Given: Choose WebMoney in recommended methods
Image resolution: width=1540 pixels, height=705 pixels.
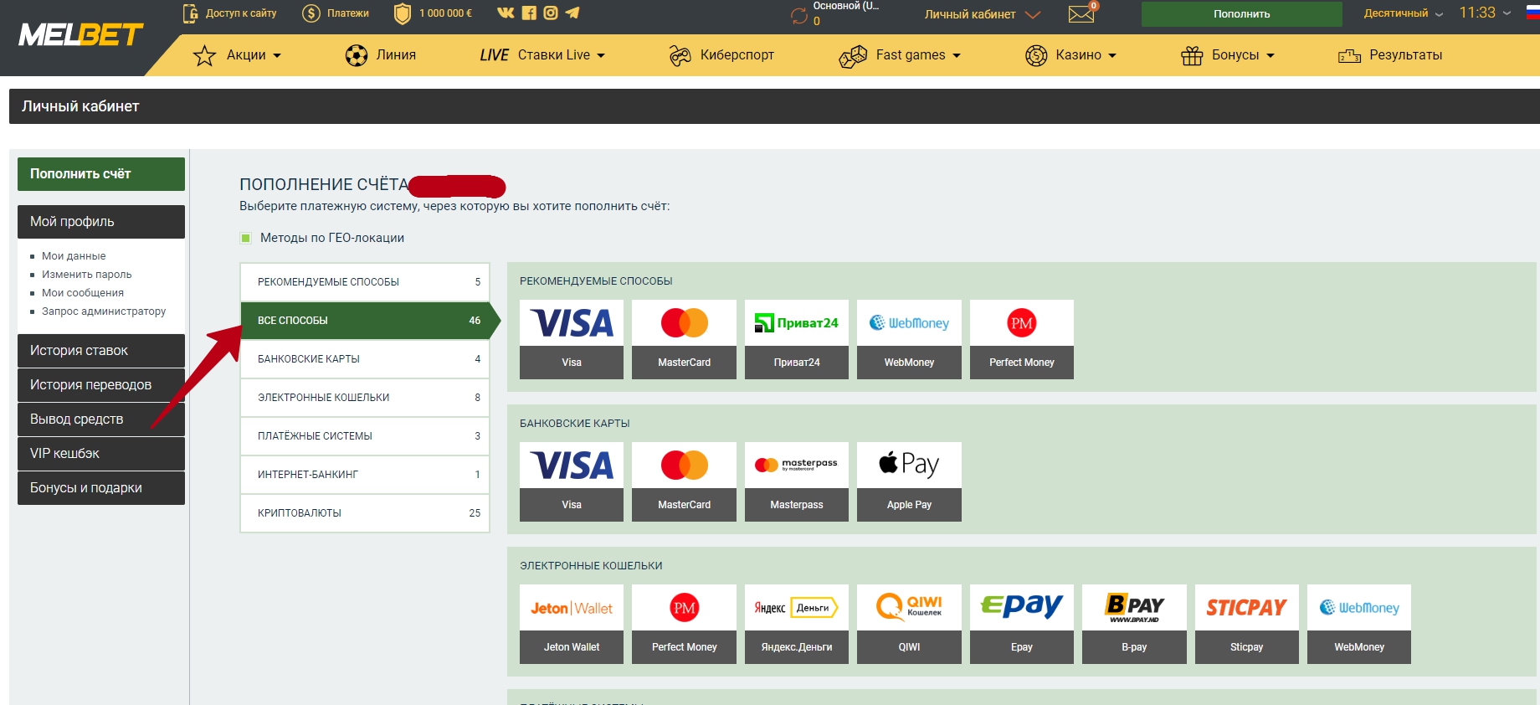Looking at the screenshot, I should point(909,339).
